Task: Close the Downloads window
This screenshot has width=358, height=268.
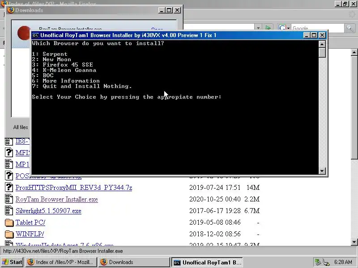Action: (177, 10)
